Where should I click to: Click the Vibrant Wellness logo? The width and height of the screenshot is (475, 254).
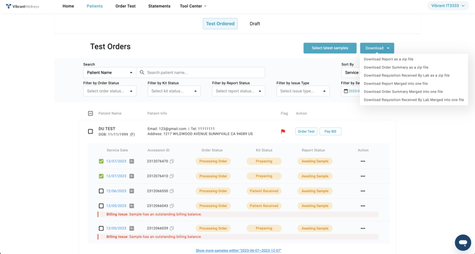(x=22, y=6)
